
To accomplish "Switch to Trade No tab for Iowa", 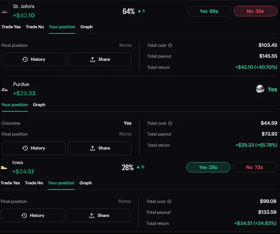I will click(34, 183).
